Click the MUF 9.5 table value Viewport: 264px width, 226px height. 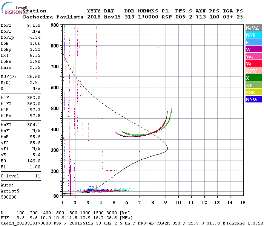point(20,218)
